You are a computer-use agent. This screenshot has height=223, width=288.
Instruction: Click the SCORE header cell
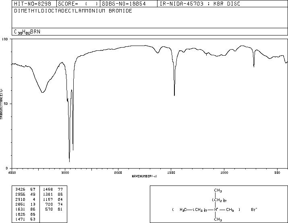[x=78, y=4]
